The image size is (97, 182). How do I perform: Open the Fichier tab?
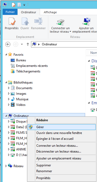click(x=10, y=12)
